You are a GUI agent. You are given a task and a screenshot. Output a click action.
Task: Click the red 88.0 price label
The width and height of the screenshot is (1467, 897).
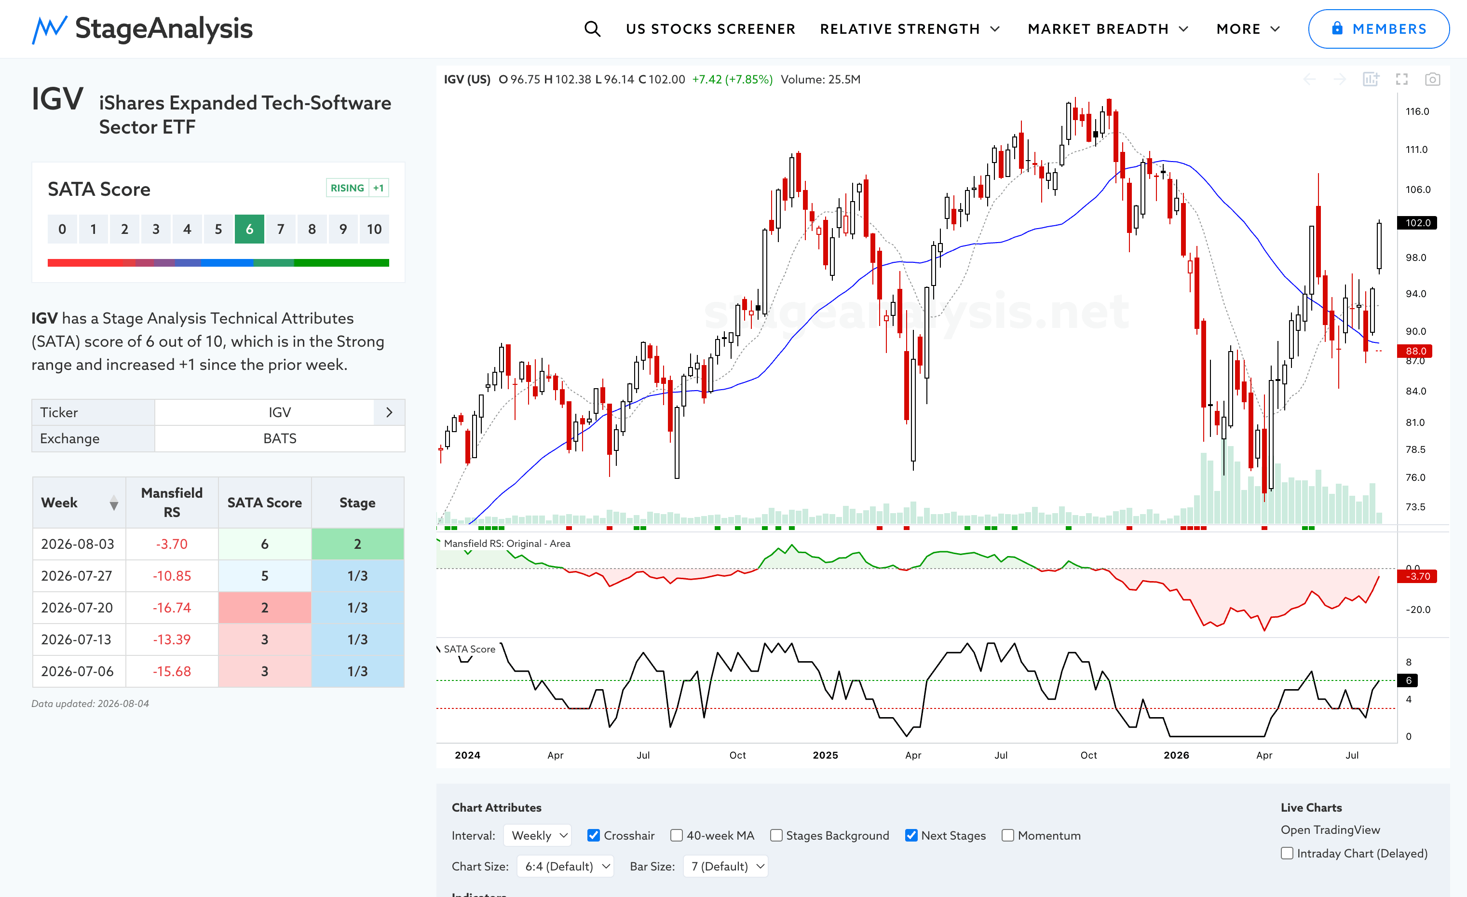1414,351
